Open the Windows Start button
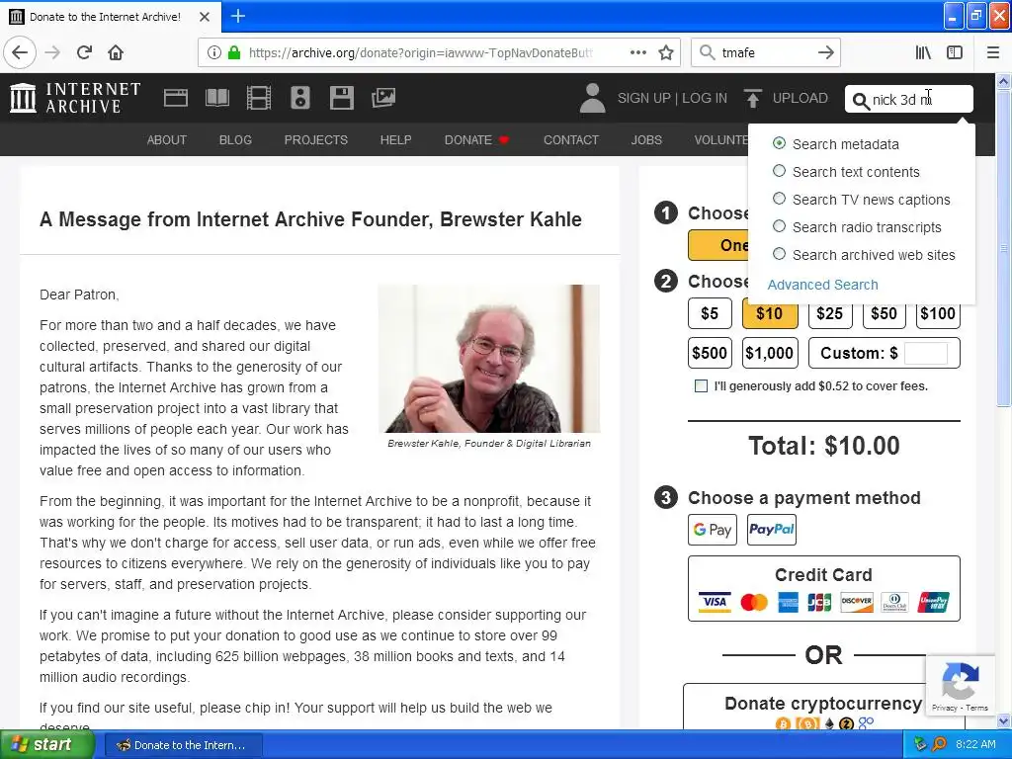1012x759 pixels. [47, 744]
